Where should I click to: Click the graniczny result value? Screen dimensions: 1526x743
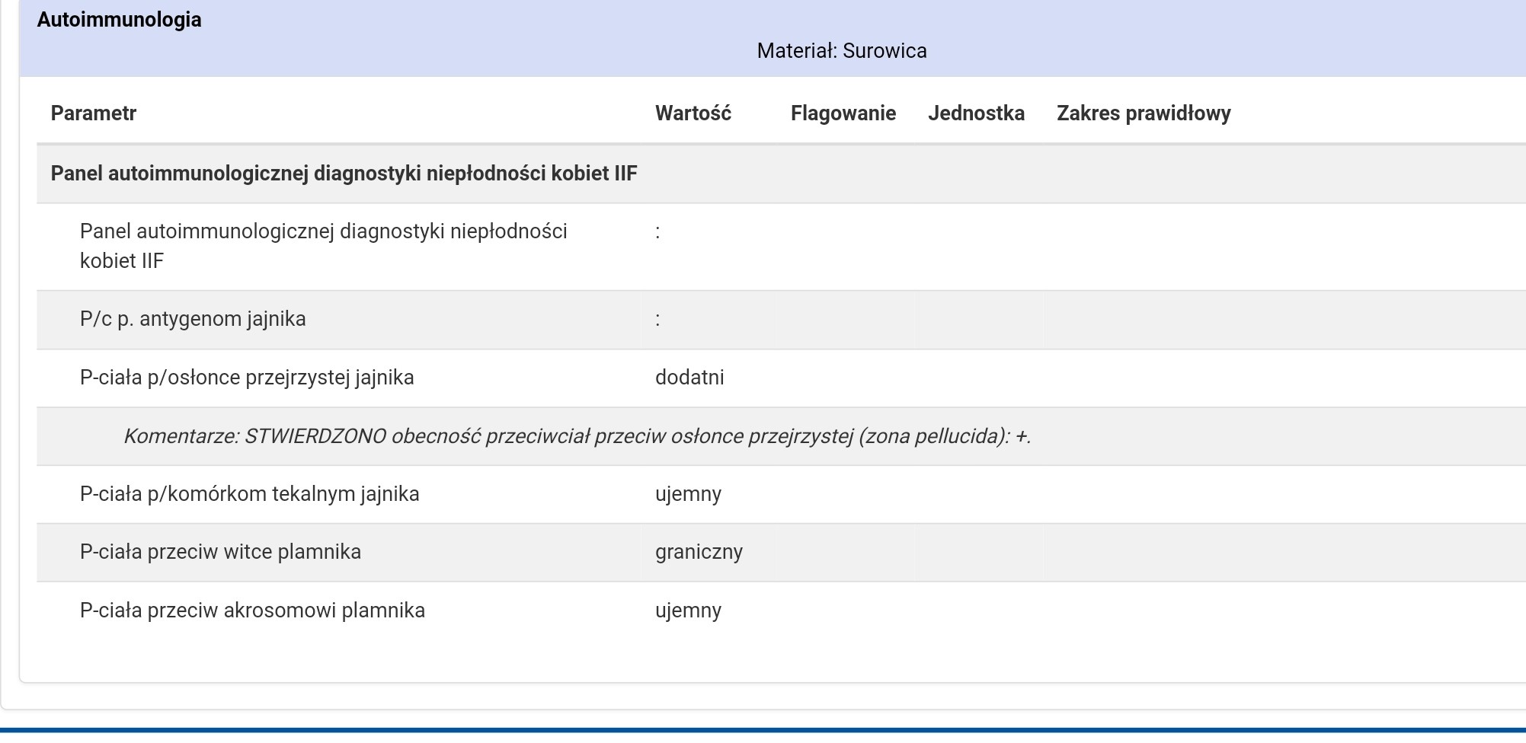pos(699,552)
